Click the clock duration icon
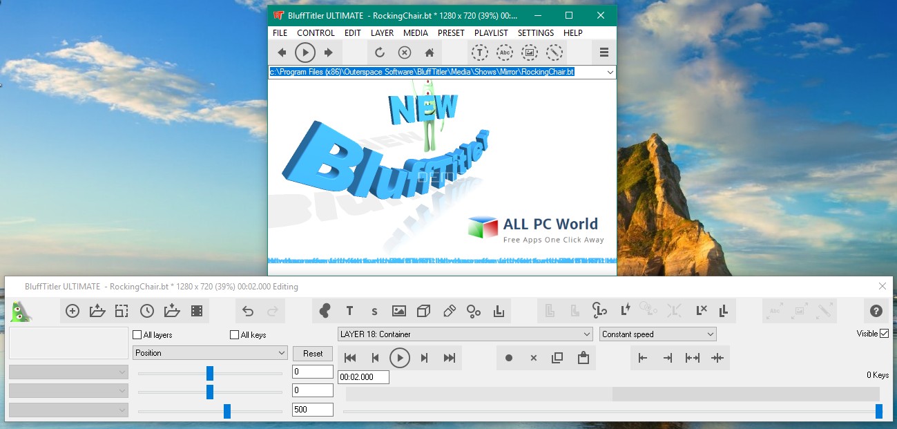Viewport: 897px width, 429px height. coord(147,311)
